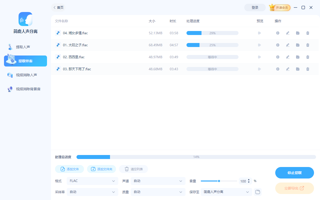Adjust the 音量 volume slider
Image resolution: width=320 pixels, height=200 pixels.
[x=219, y=181]
